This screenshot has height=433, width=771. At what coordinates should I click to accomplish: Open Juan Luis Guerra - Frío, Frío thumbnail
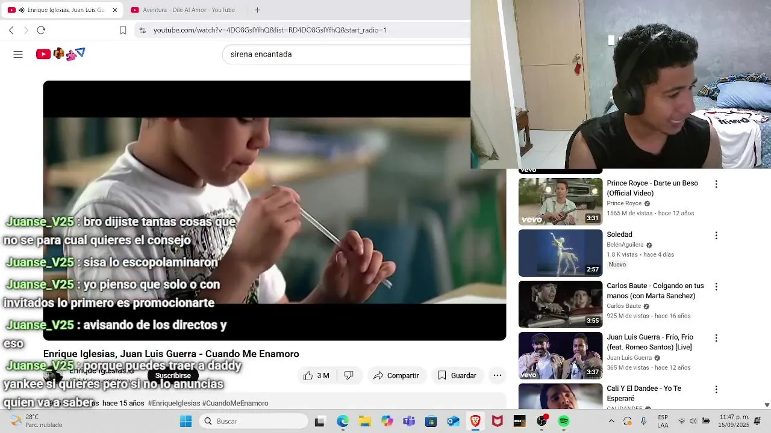560,355
